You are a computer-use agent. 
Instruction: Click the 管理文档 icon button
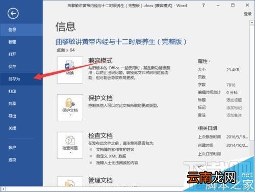pos(70,182)
